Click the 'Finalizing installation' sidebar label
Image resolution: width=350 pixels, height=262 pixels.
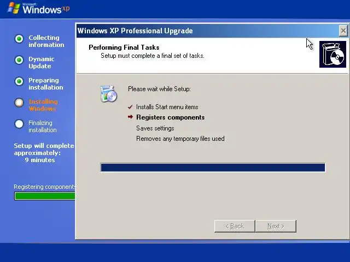tap(43, 126)
